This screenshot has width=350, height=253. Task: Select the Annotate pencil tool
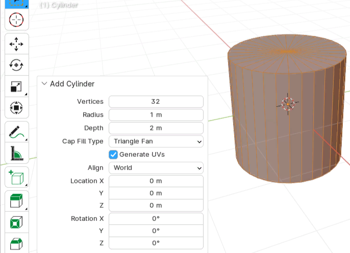pos(17,132)
